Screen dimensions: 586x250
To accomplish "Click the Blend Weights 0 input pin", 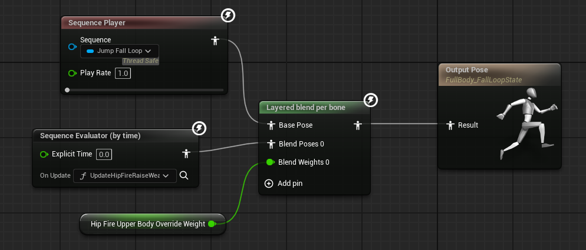I will 271,162.
